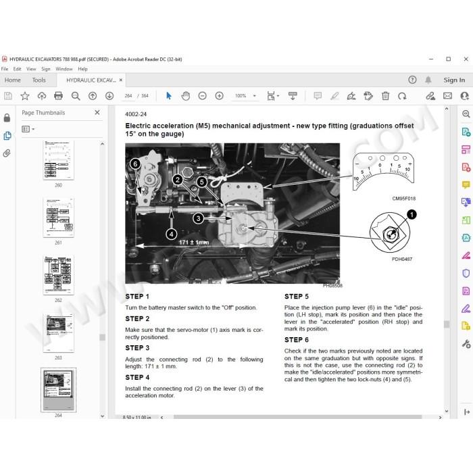Image resolution: width=473 pixels, height=473 pixels.
Task: Show page thumbnails panel icon
Action: [x=7, y=136]
